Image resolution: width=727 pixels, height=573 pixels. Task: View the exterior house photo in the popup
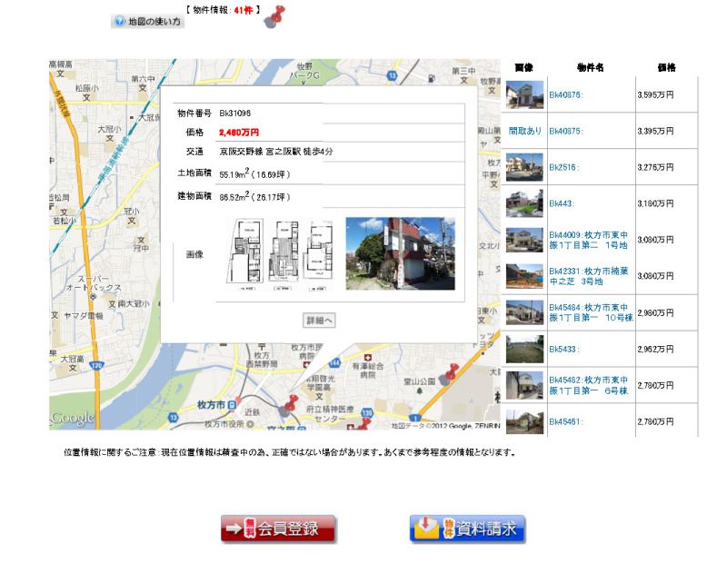coord(400,254)
